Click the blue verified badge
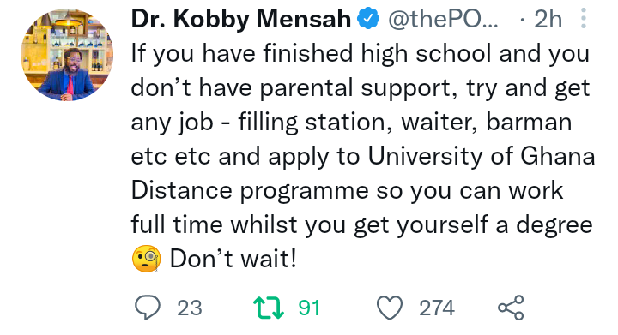The image size is (618, 335). click(x=368, y=19)
